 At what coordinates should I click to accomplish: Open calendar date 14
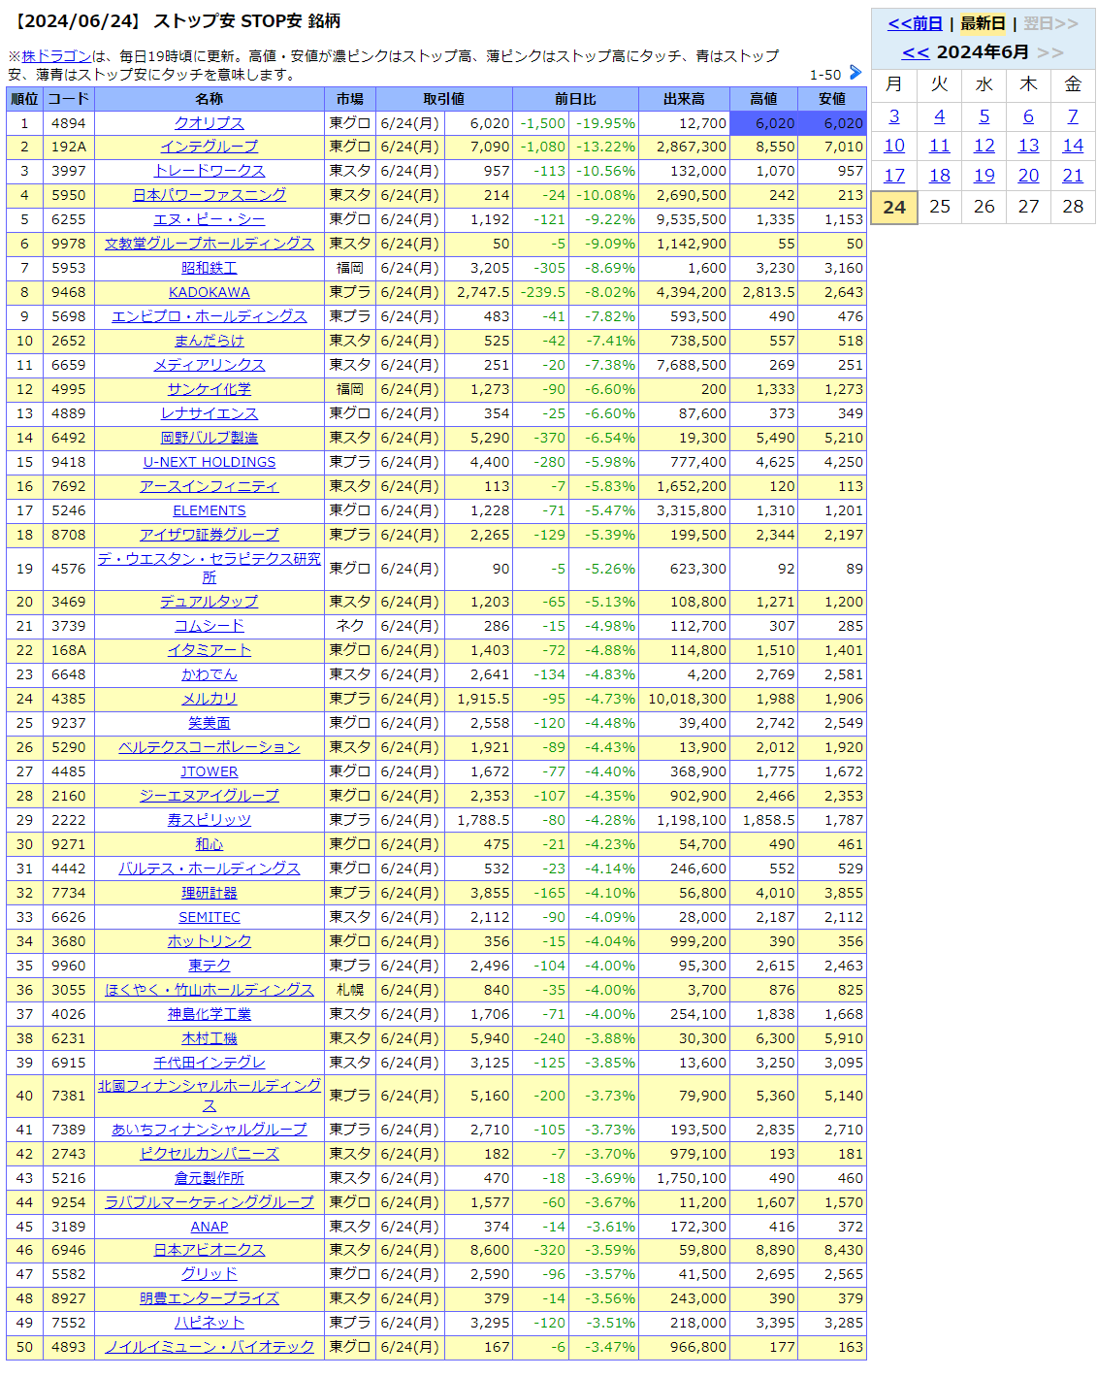1073,146
